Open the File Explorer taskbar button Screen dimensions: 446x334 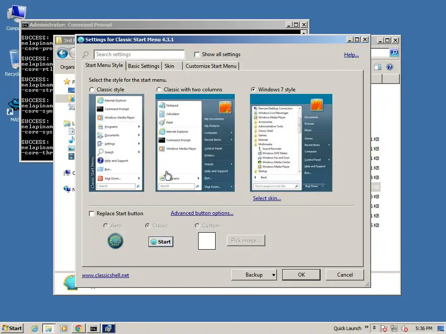(x=48, y=328)
